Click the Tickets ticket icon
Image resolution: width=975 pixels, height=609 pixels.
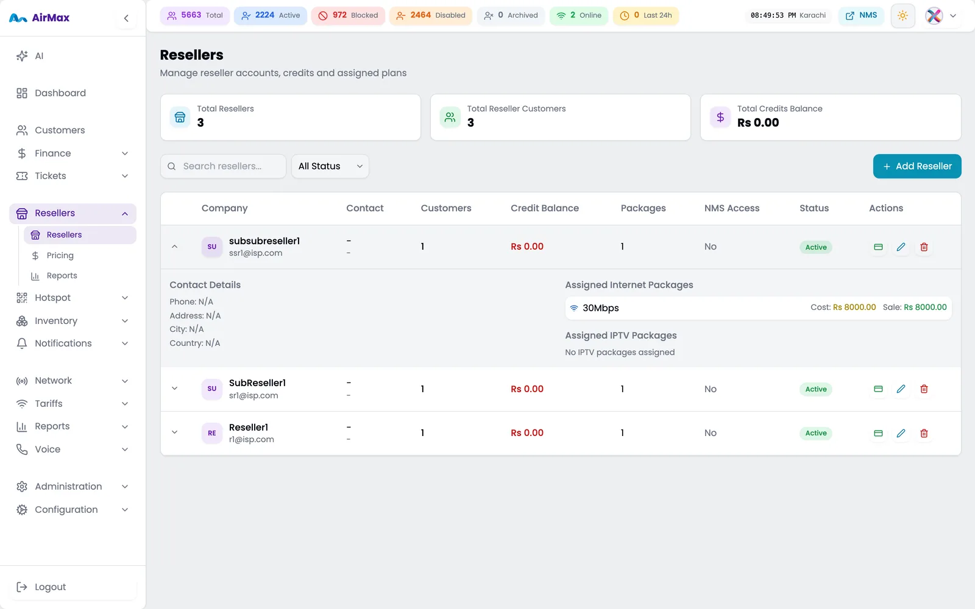(22, 176)
